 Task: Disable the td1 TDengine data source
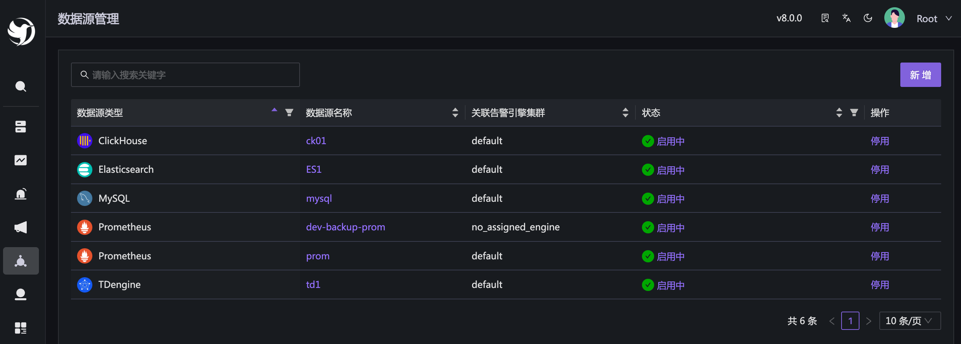coord(880,285)
